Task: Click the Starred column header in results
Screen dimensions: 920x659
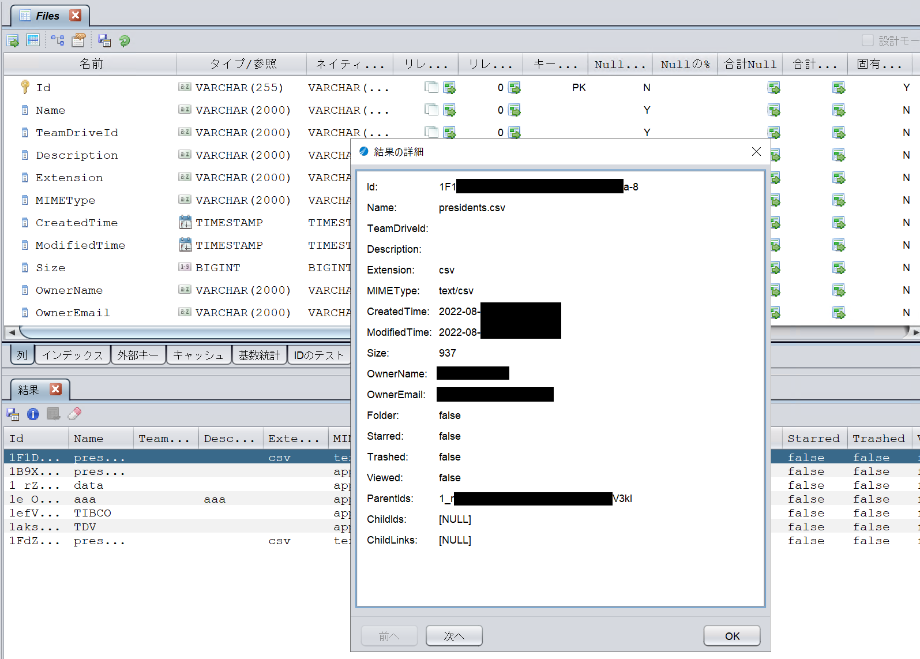Action: coord(814,439)
